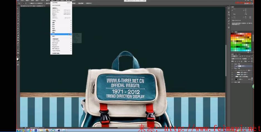Toggle visibility of the top layer group
This screenshot has width=261, height=132.
(x=232, y=64)
